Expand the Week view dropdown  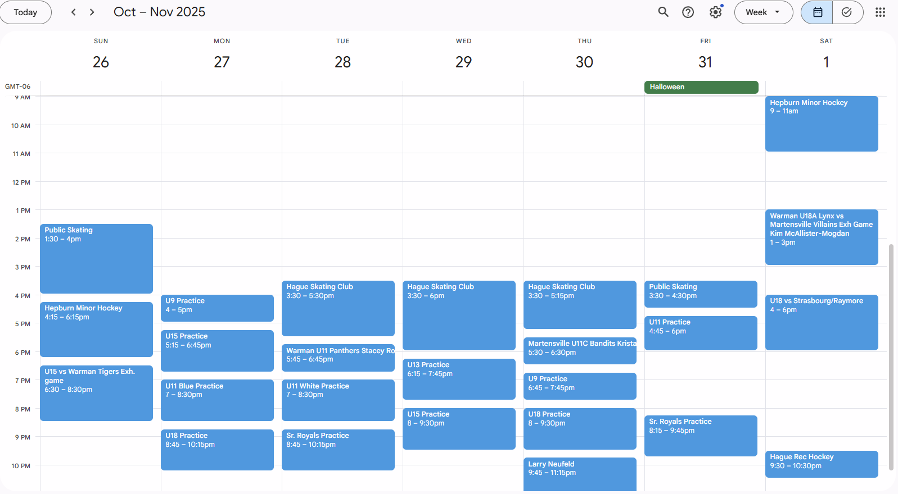(x=763, y=12)
